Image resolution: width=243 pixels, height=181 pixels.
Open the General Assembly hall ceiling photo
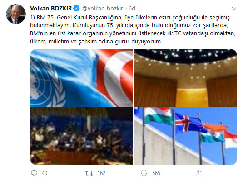[185, 78]
